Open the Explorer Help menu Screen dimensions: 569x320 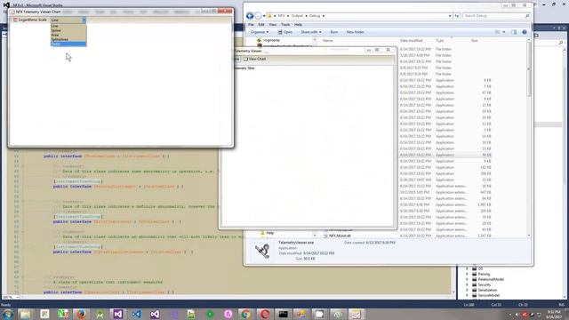[x=298, y=25]
